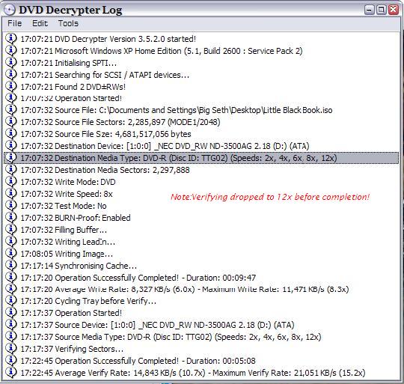The image size is (404, 384).
Task: Click info icon beside 'DVD Decrypter Version 3.5.2.0 started!'
Action: click(10, 39)
